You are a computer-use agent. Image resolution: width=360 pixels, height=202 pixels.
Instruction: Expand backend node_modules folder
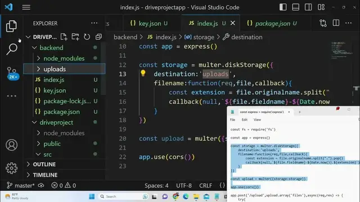coord(39,58)
